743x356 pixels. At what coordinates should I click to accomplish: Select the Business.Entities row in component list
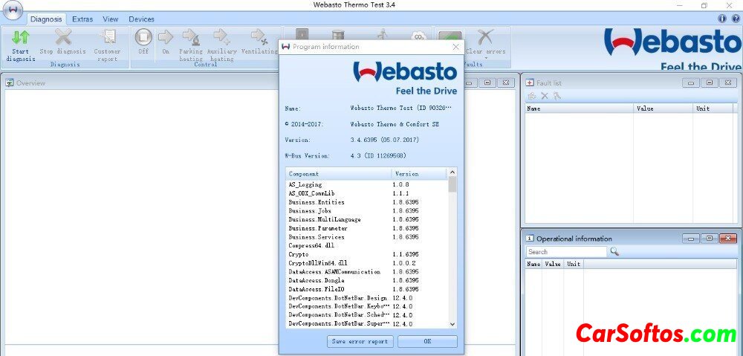click(x=317, y=202)
